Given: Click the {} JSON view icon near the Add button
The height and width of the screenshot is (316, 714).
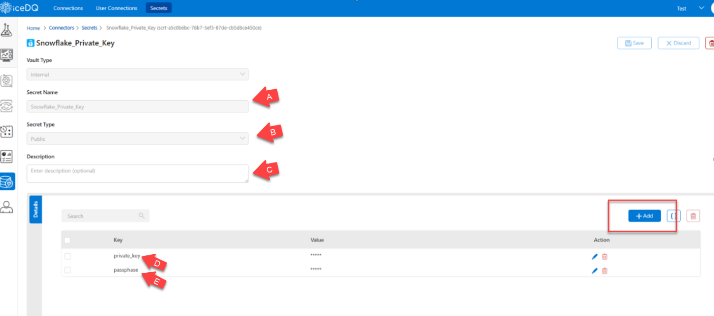Looking at the screenshot, I should point(673,216).
